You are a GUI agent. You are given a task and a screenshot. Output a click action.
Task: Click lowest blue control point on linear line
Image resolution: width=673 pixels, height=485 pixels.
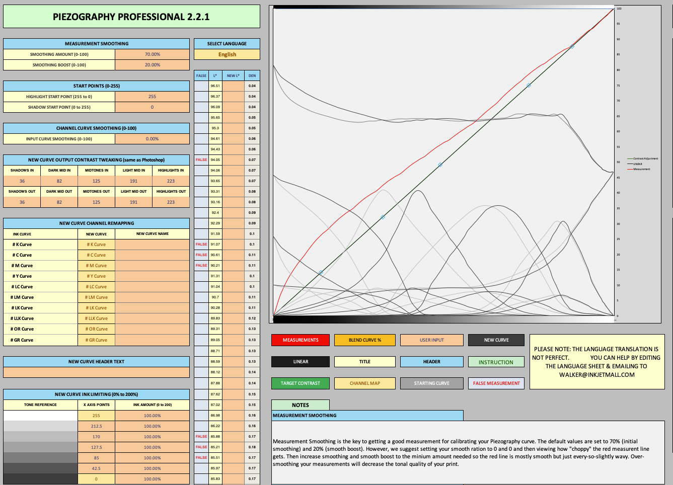coord(321,272)
